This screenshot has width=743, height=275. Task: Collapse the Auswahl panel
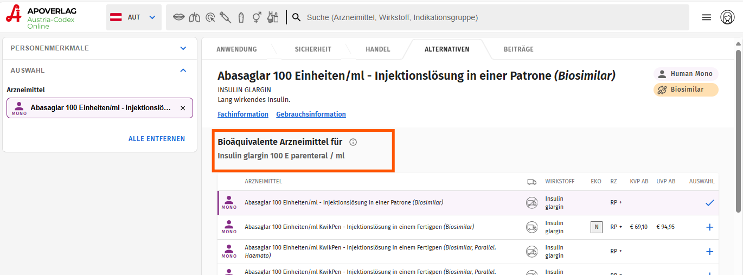point(100,71)
